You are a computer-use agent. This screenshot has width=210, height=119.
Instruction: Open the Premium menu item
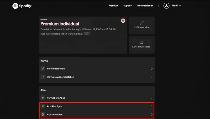(x=113, y=6)
